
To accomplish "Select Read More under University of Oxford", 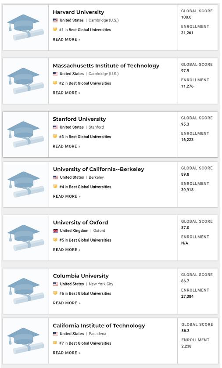I will coord(67,250).
